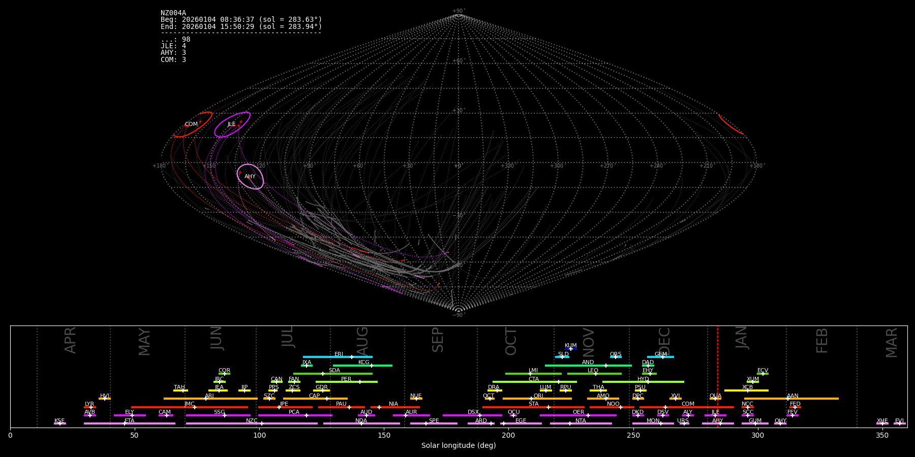Click the LEO shower label in timeline

pos(593,371)
